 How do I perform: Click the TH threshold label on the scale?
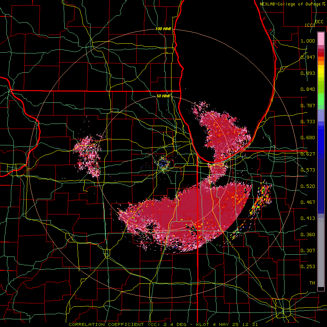coord(312,283)
